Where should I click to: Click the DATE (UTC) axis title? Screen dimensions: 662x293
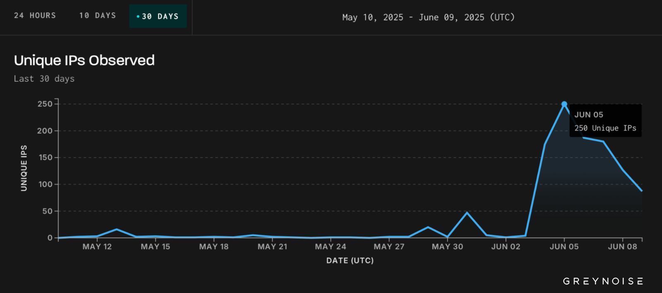350,261
